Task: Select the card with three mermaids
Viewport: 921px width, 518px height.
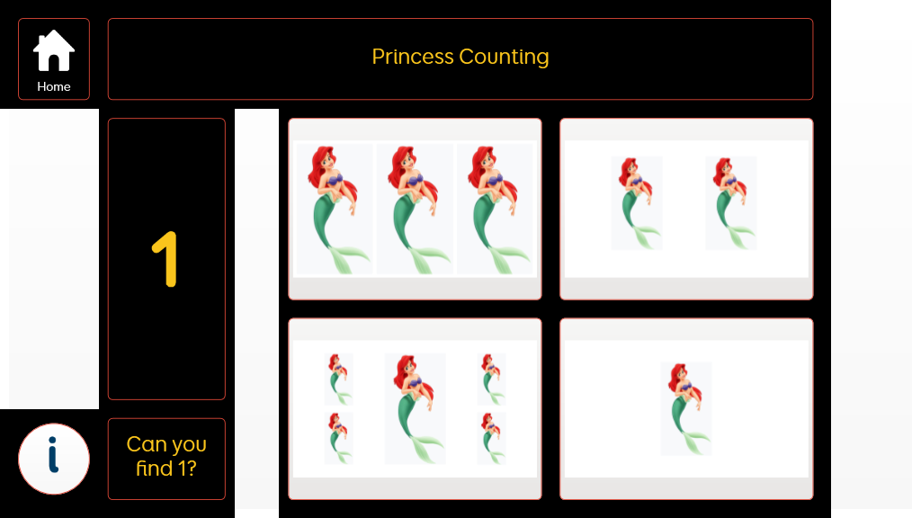Action: pos(415,209)
